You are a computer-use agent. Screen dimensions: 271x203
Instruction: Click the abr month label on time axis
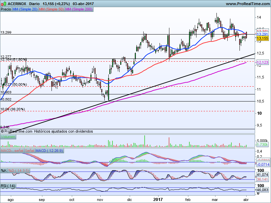246,200
